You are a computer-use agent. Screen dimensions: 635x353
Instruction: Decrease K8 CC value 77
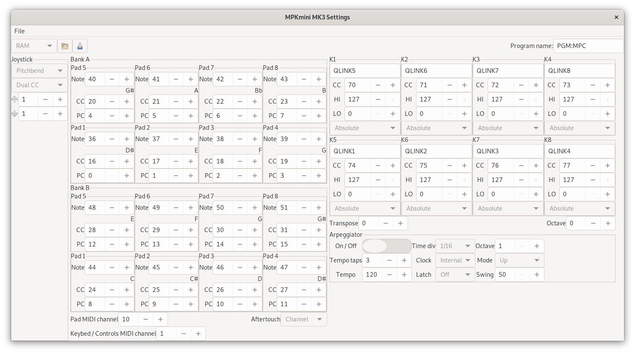(x=593, y=166)
